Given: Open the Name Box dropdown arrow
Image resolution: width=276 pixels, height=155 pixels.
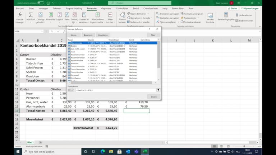Looking at the screenshot, I should tap(42, 31).
